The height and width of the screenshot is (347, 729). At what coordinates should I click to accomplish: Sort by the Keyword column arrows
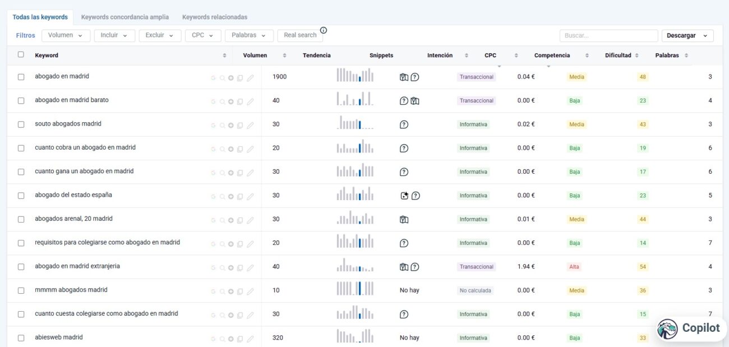click(225, 55)
